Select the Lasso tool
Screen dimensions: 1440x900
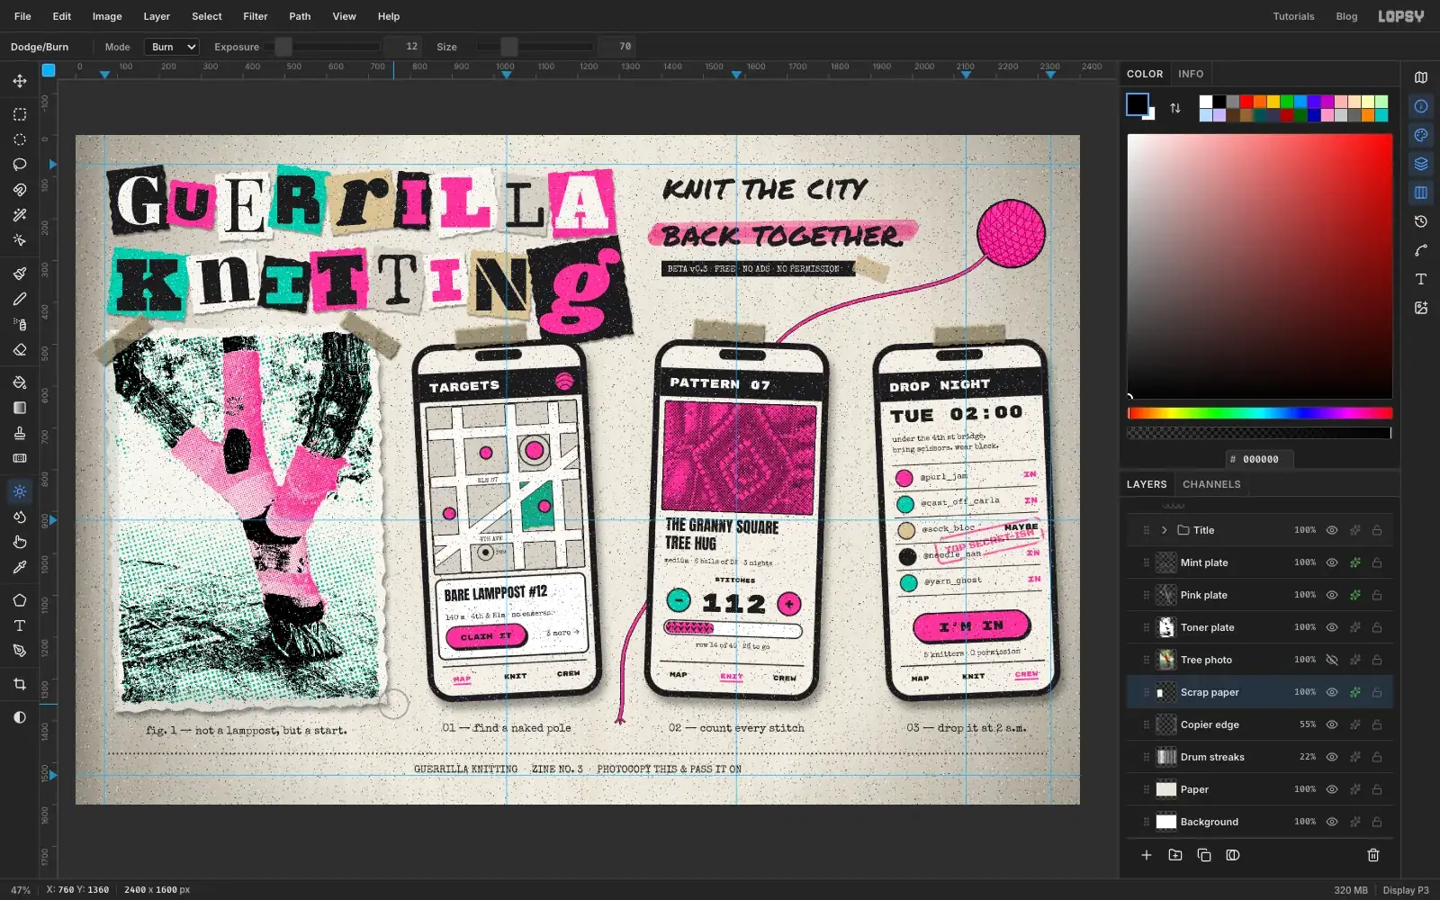point(19,165)
